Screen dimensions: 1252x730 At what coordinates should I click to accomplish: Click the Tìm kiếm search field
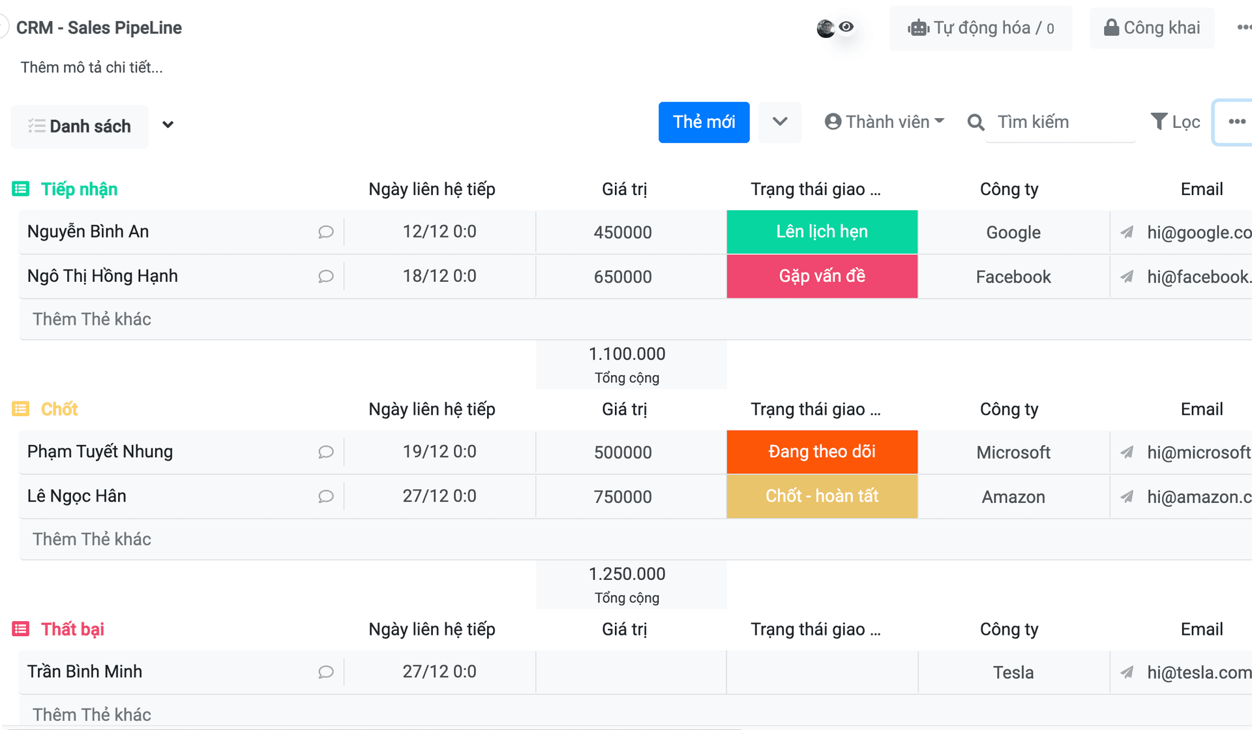point(1060,122)
